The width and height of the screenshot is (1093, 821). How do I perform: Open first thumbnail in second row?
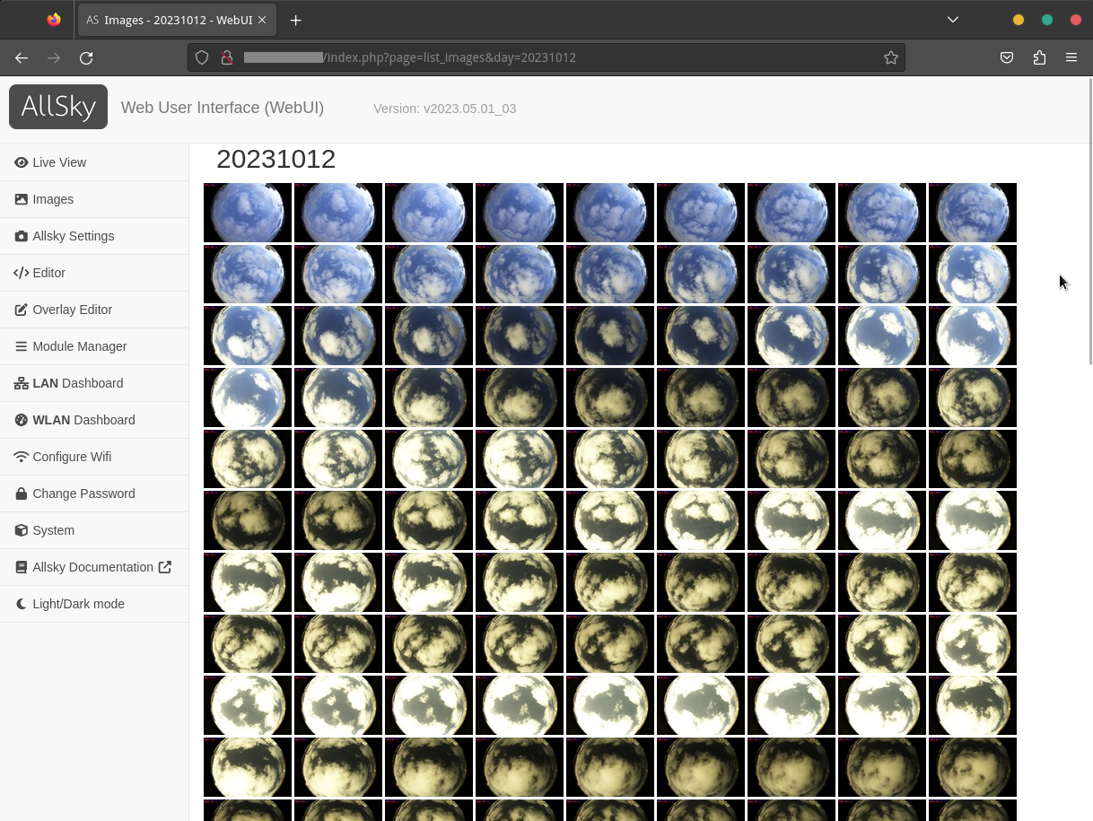point(248,275)
